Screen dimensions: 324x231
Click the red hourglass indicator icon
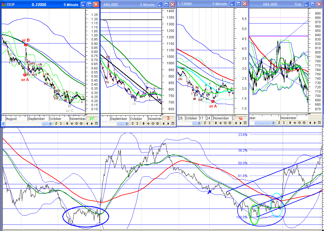168,119
